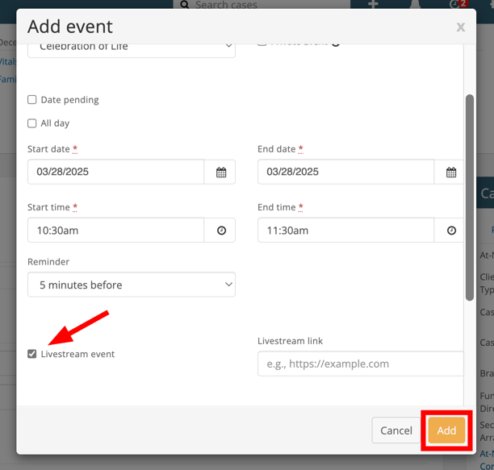Click into the End date field
494x470 pixels.
(346, 172)
